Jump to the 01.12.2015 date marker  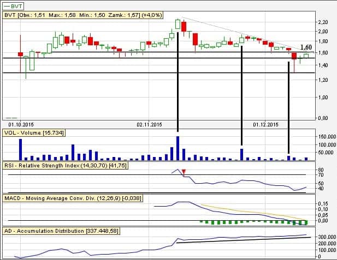266,125
